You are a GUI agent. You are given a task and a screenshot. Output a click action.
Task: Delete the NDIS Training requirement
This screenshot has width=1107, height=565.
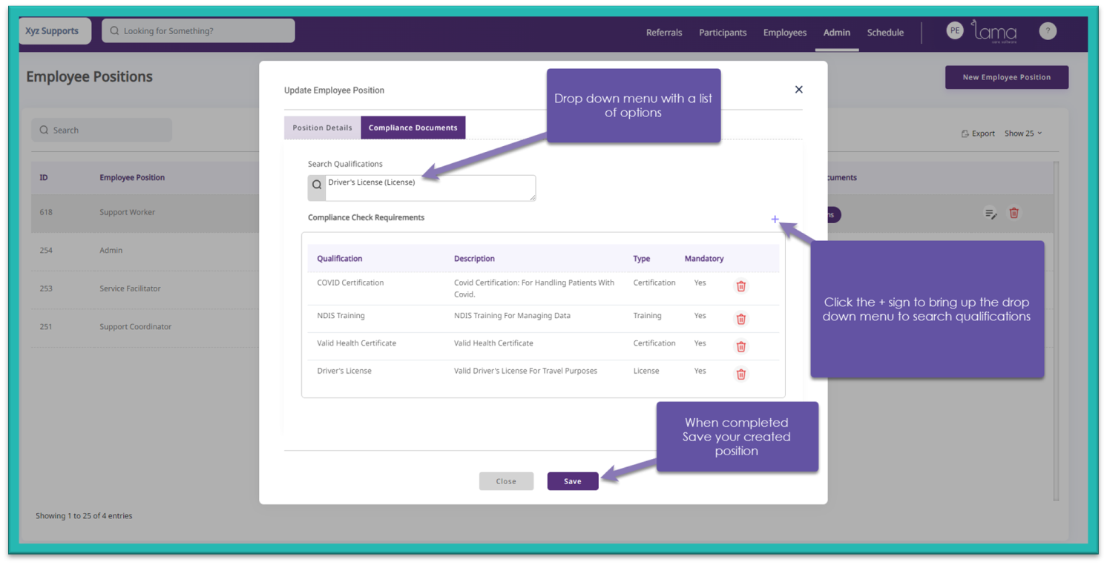(x=740, y=319)
